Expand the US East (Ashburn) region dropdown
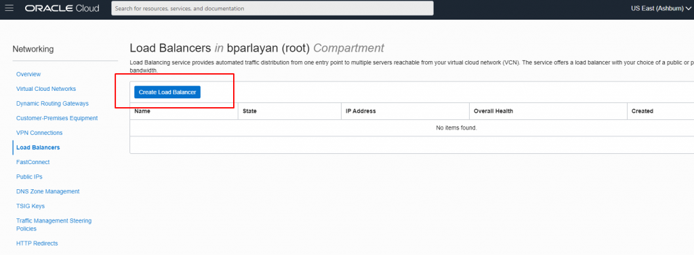The height and width of the screenshot is (255, 694). pos(661,8)
